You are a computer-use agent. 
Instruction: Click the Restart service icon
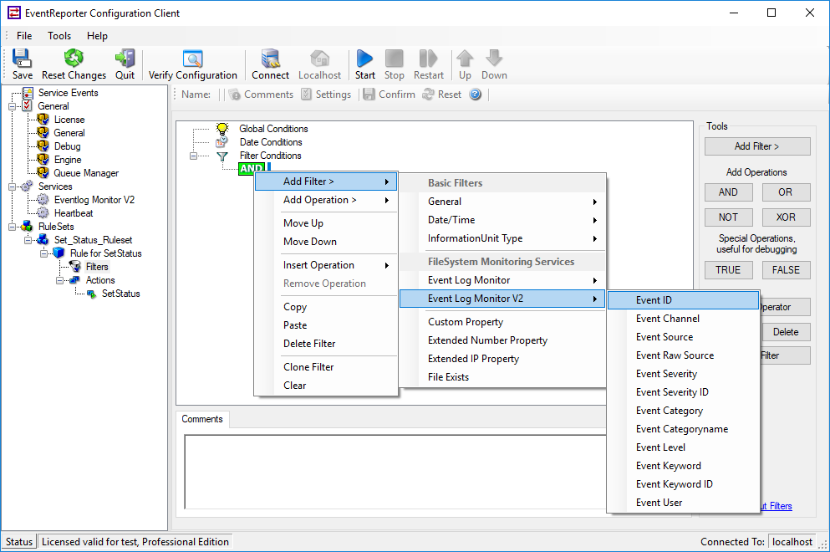click(428, 59)
